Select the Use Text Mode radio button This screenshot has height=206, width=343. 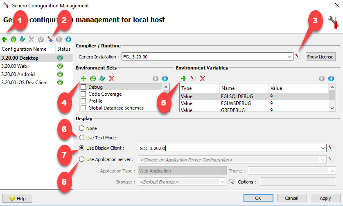(x=81, y=138)
